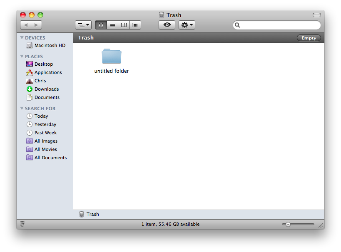341x252 pixels.
Task: Click the 'untitled folder' name label
Action: pyautogui.click(x=112, y=71)
